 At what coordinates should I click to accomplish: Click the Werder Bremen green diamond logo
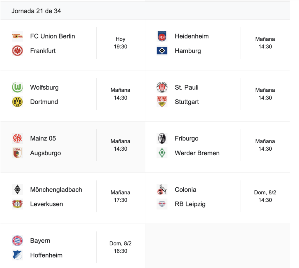pos(162,153)
